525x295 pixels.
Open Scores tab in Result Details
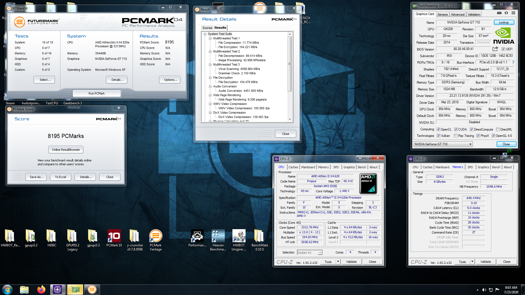(207, 28)
